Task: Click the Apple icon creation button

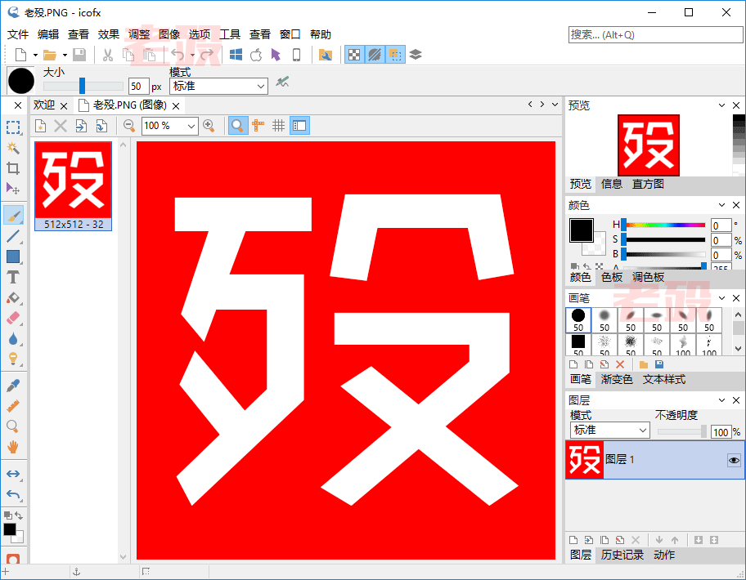Action: pos(256,55)
